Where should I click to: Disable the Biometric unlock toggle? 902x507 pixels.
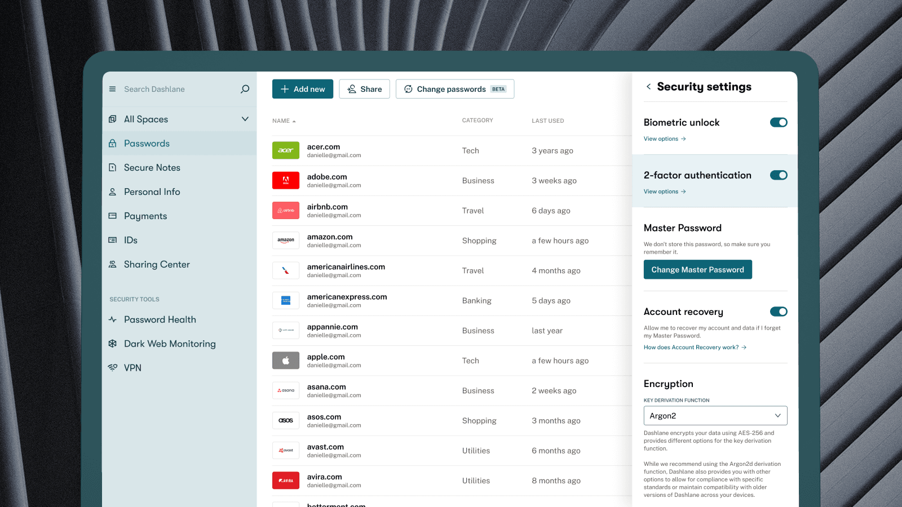click(x=779, y=122)
